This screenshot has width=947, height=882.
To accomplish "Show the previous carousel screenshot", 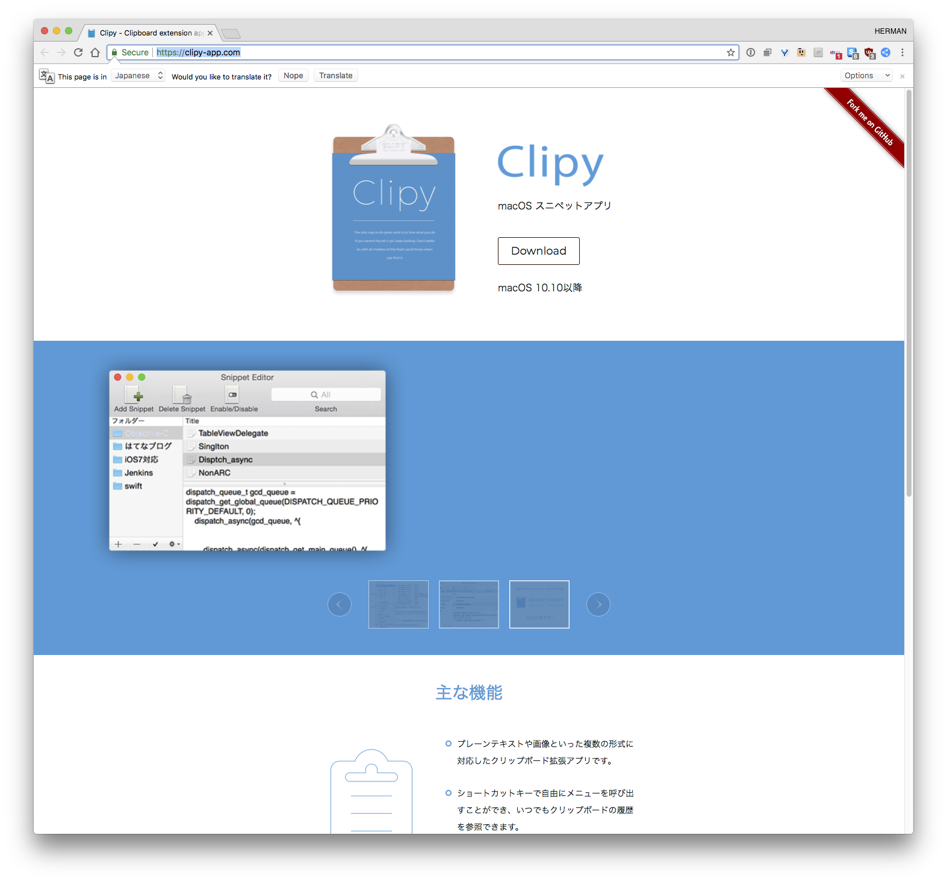I will point(340,604).
